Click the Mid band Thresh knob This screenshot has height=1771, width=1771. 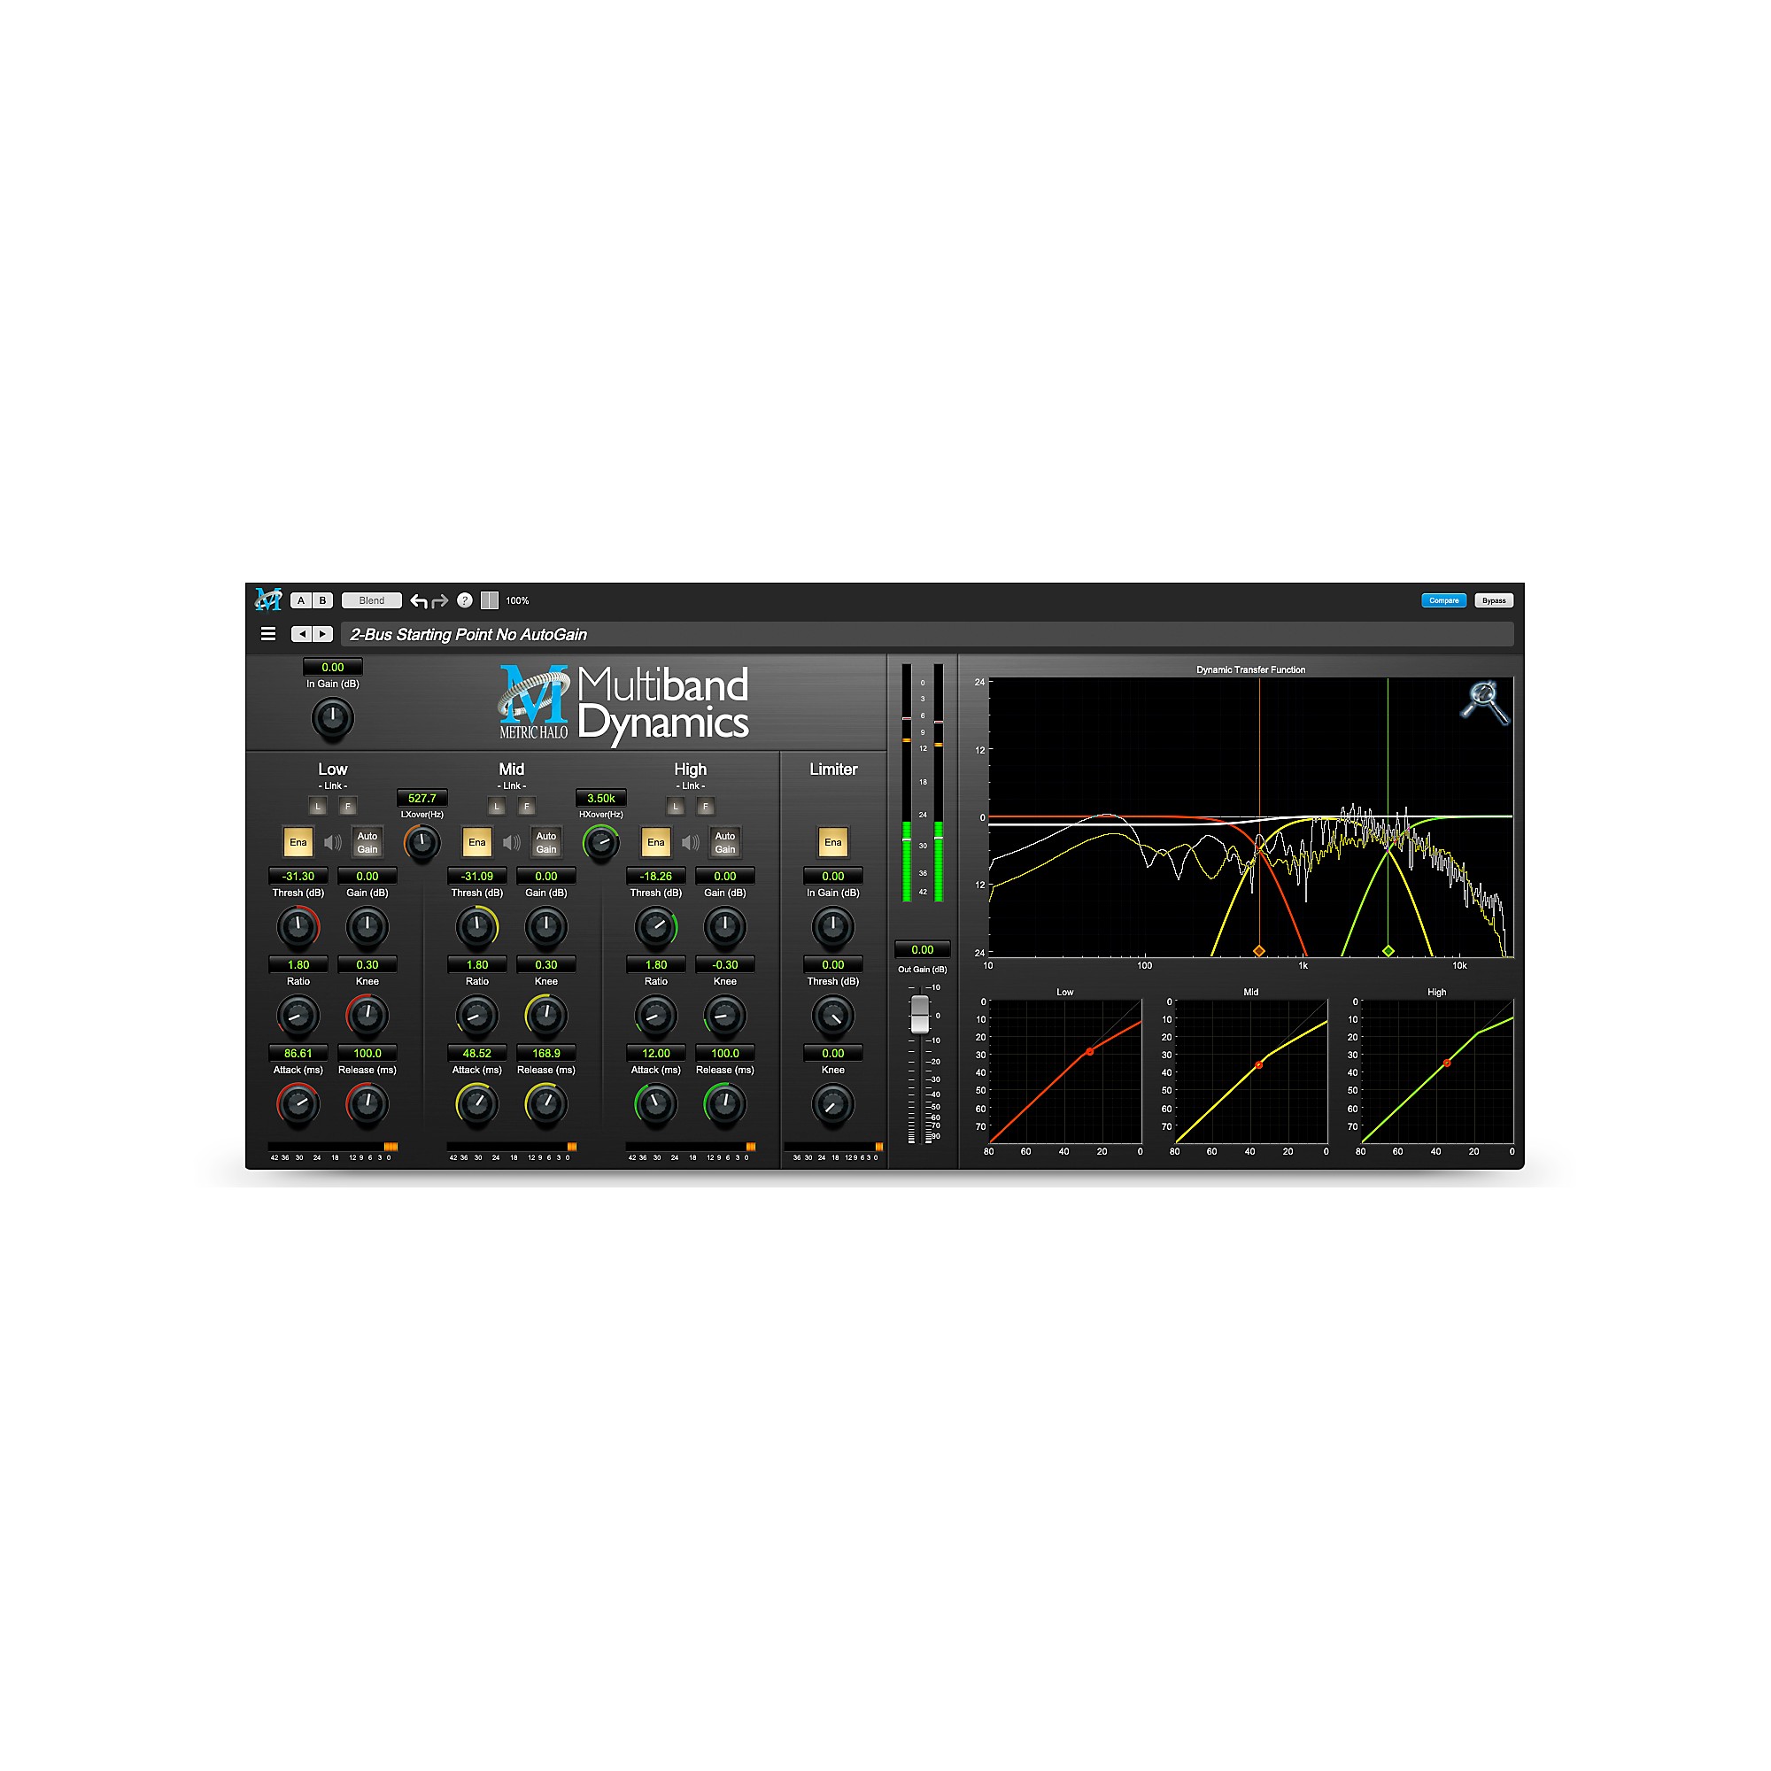476,928
